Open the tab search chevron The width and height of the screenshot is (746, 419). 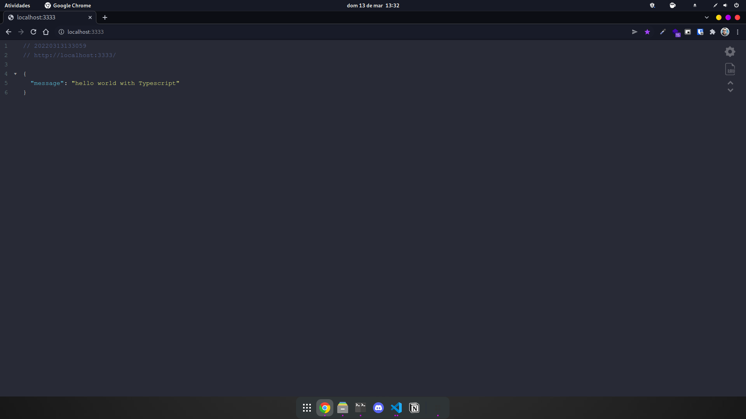tap(707, 17)
